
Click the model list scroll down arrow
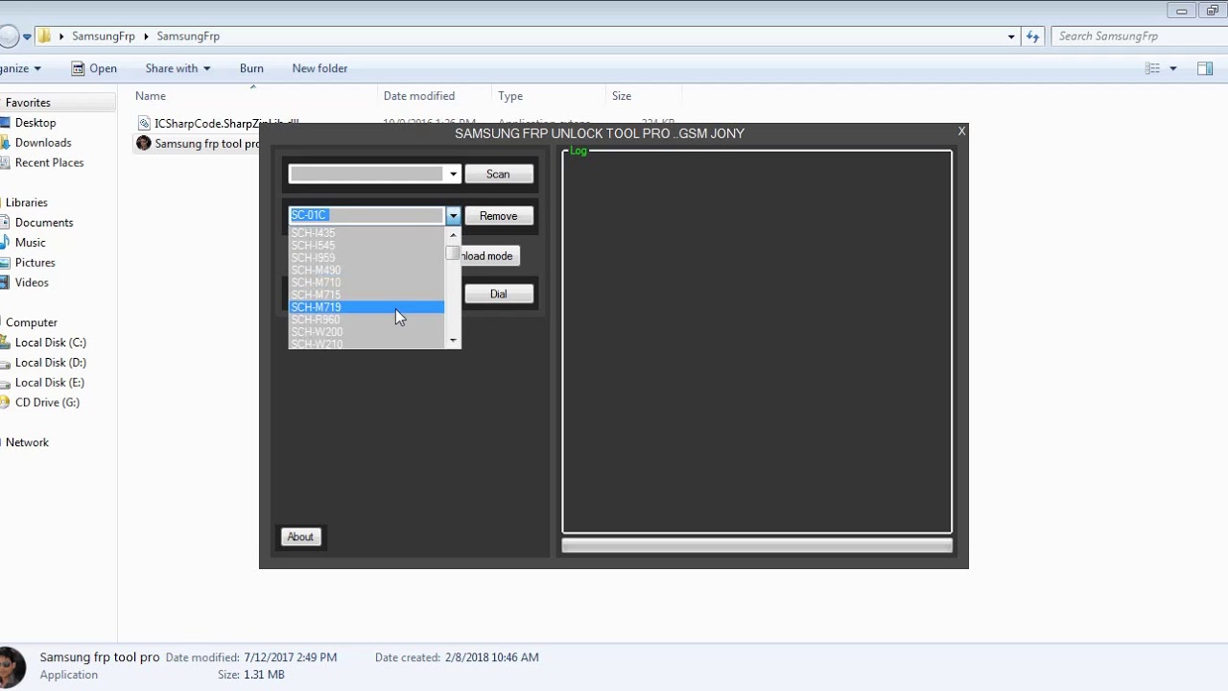click(453, 341)
